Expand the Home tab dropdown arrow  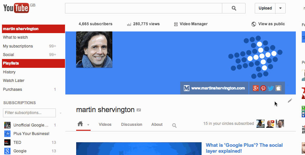pyautogui.click(x=88, y=125)
